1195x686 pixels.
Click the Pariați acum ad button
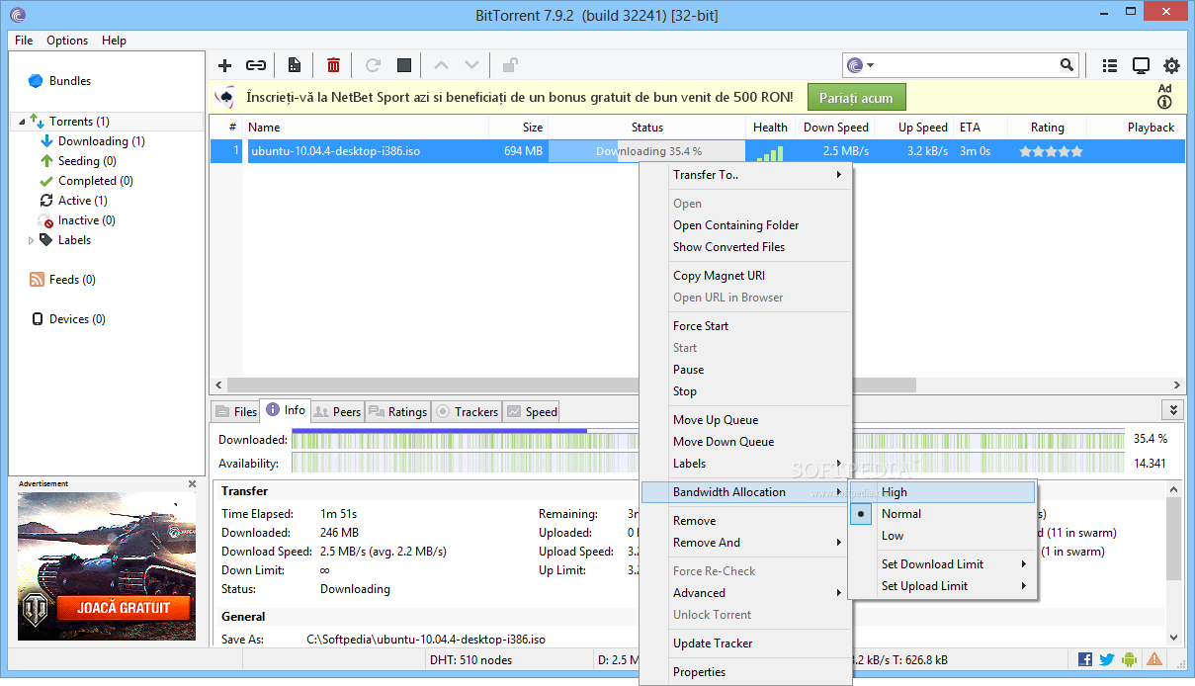click(x=856, y=98)
